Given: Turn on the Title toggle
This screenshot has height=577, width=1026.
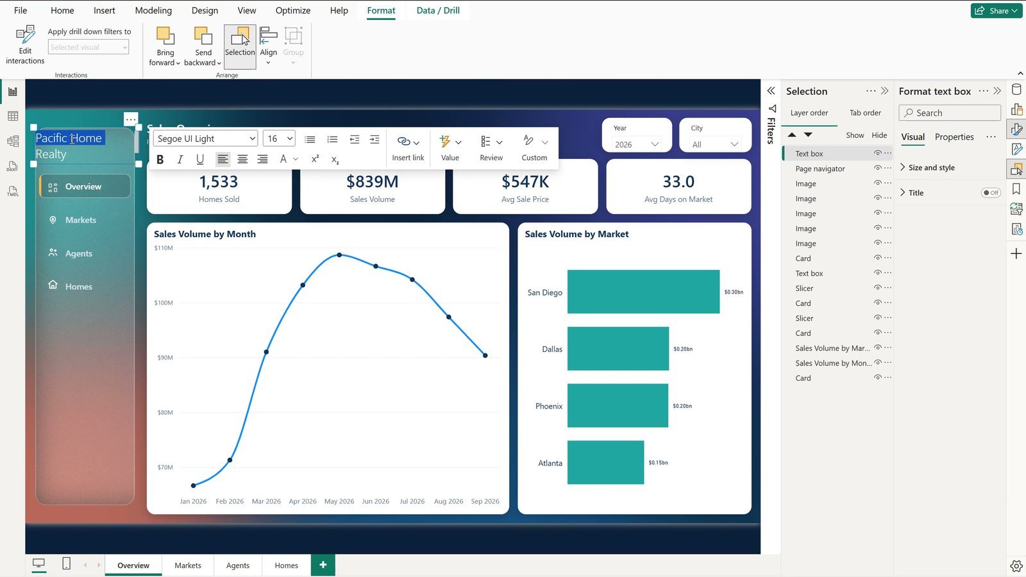Looking at the screenshot, I should (991, 192).
